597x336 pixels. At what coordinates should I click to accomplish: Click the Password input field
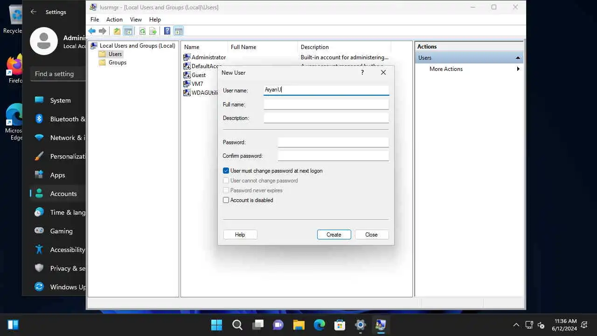333,142
